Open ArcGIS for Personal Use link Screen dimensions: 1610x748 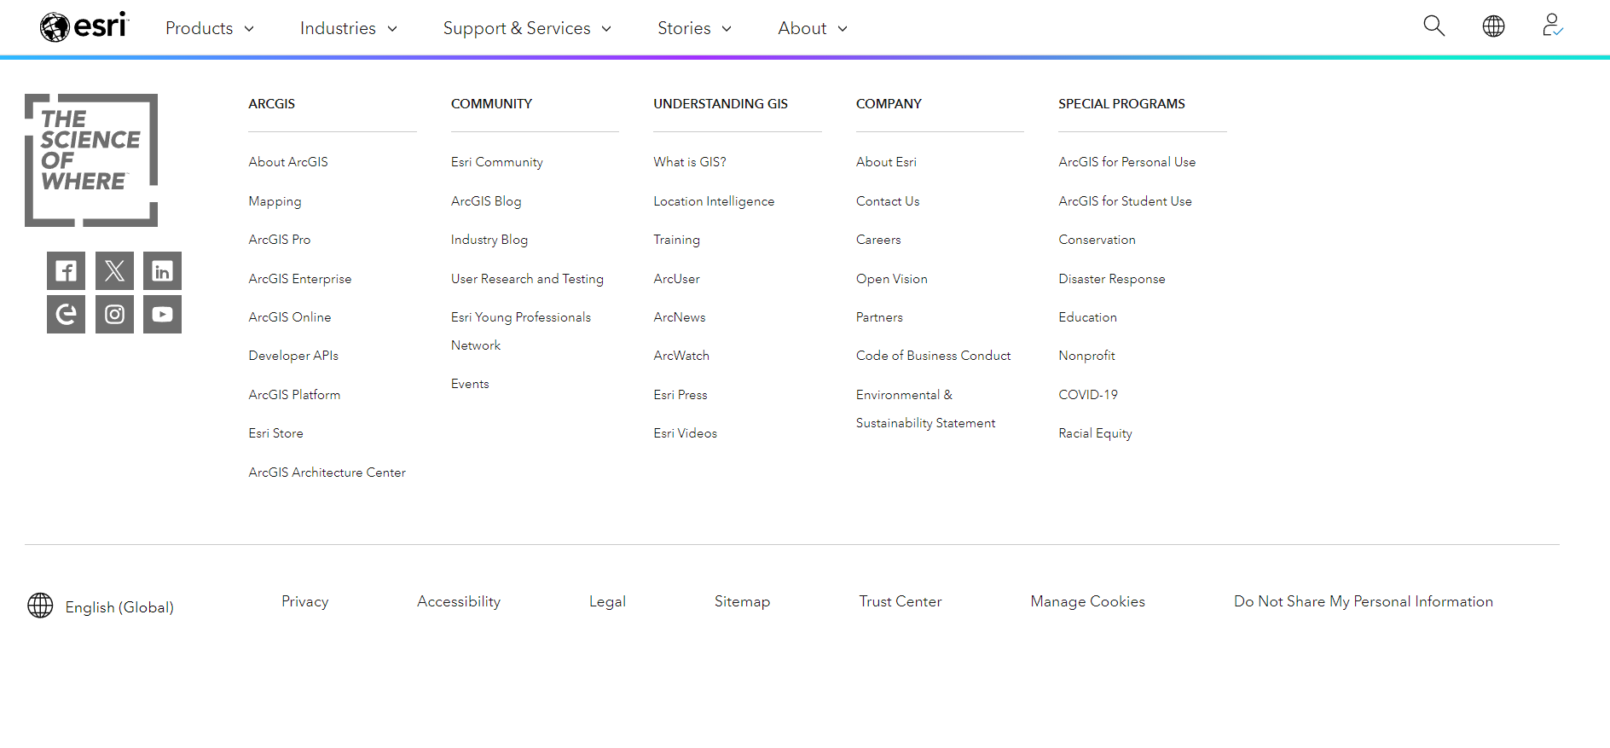pos(1127,162)
